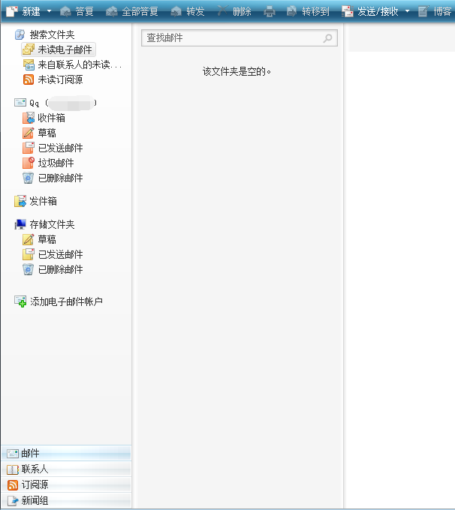Switch to 新闻组 (Newsgroups) view
This screenshot has width=455, height=510.
click(x=35, y=500)
